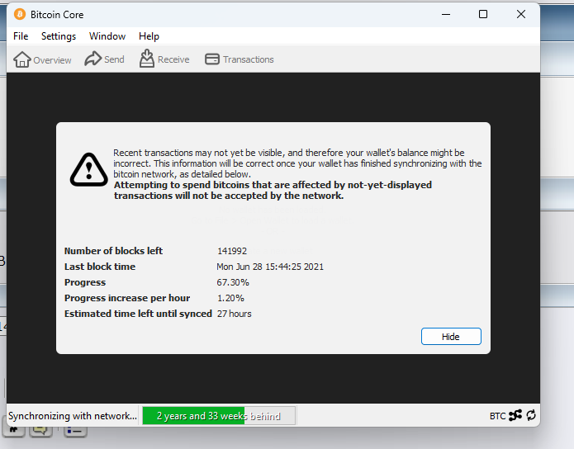Click the green sync progress bar
The width and height of the screenshot is (574, 449).
[x=219, y=416]
